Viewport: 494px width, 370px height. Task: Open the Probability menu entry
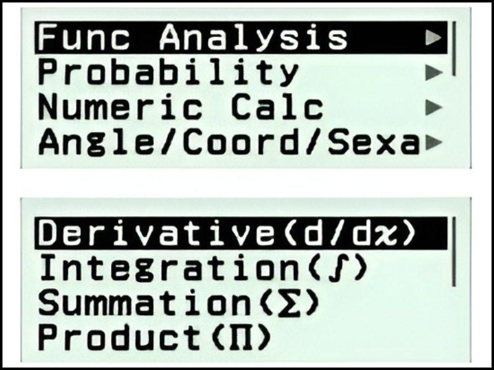pyautogui.click(x=168, y=73)
